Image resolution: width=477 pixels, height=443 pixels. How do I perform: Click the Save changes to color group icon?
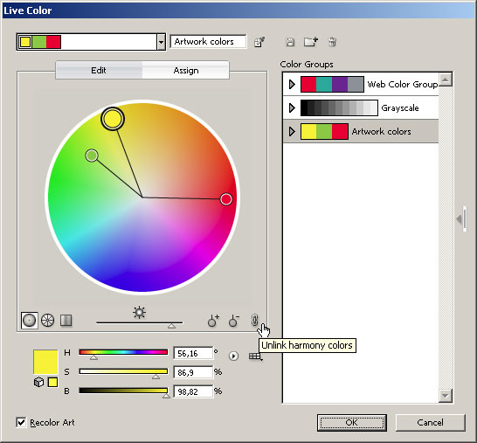[290, 42]
